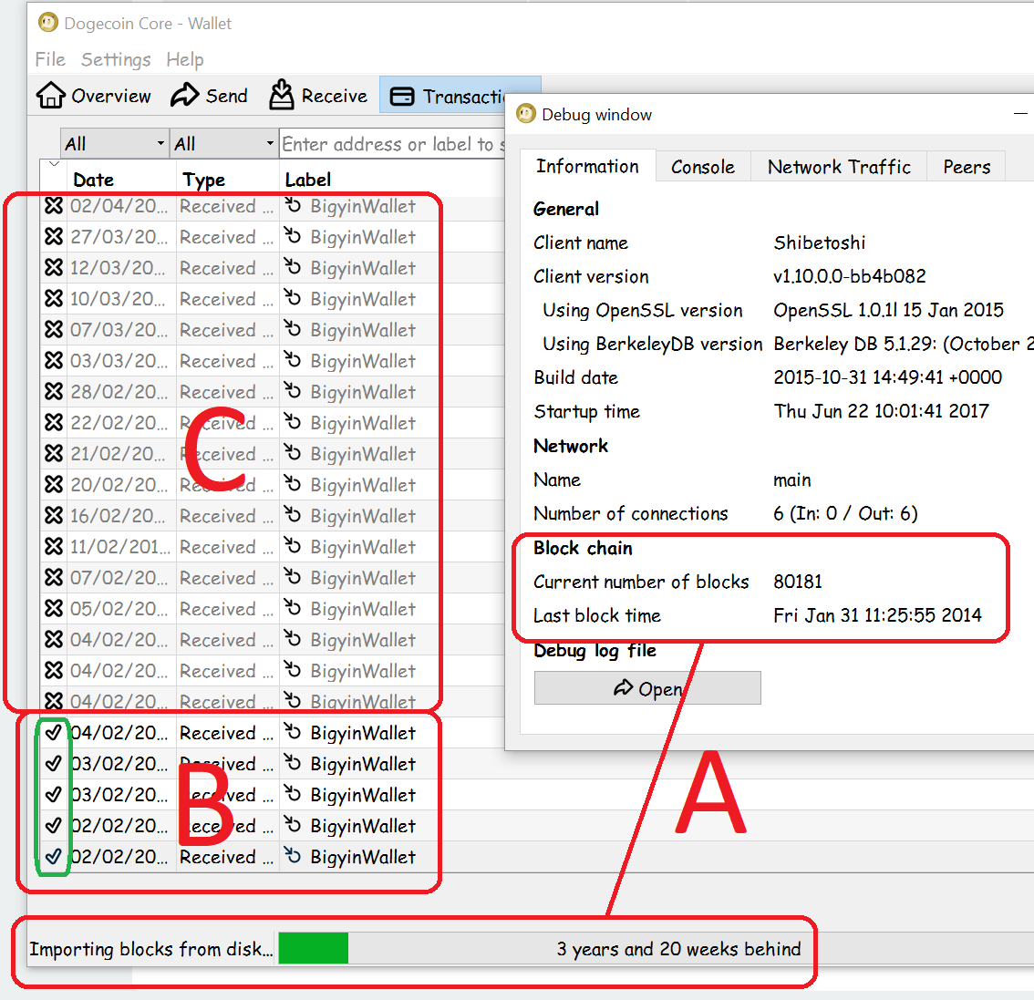Click 'Importing blocks from disk...' status text
Screen dimensions: 1034x1000
151,949
